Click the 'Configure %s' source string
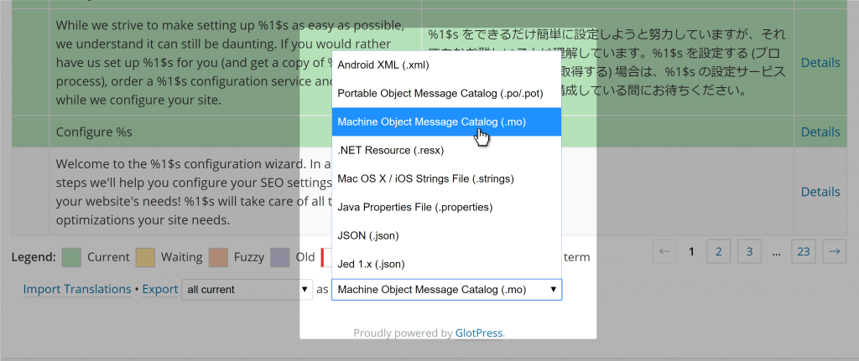The width and height of the screenshot is (859, 361). 94,132
